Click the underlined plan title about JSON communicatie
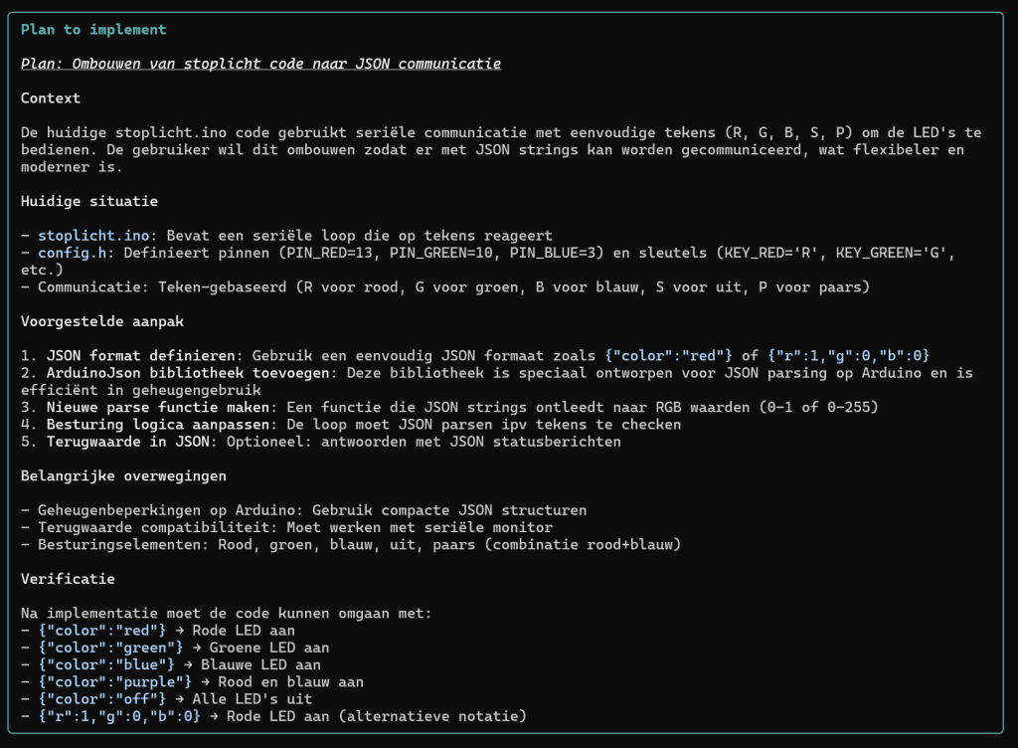 pos(260,64)
